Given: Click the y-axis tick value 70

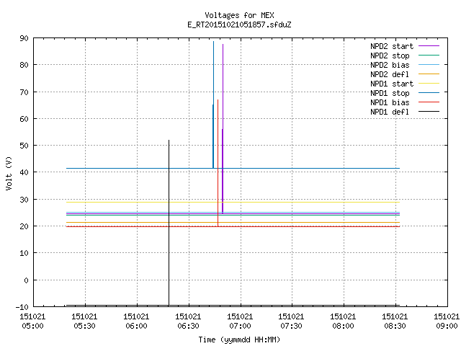Looking at the screenshot, I should click(24, 92).
